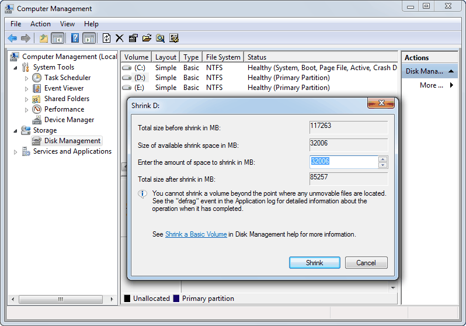Increase shrink amount with up spinner arrow
This screenshot has width=466, height=326.
click(x=383, y=159)
